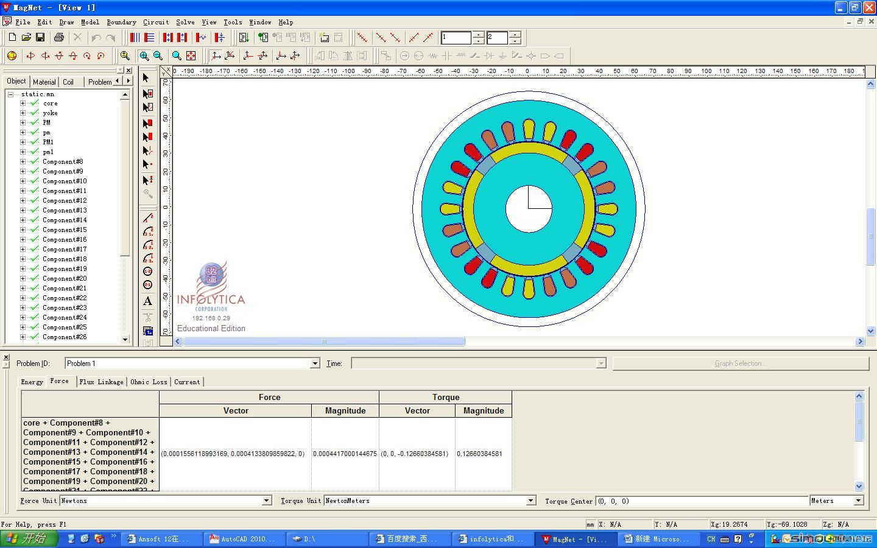The image size is (877, 548).
Task: Open the Problem ID dropdown
Action: pyautogui.click(x=315, y=364)
